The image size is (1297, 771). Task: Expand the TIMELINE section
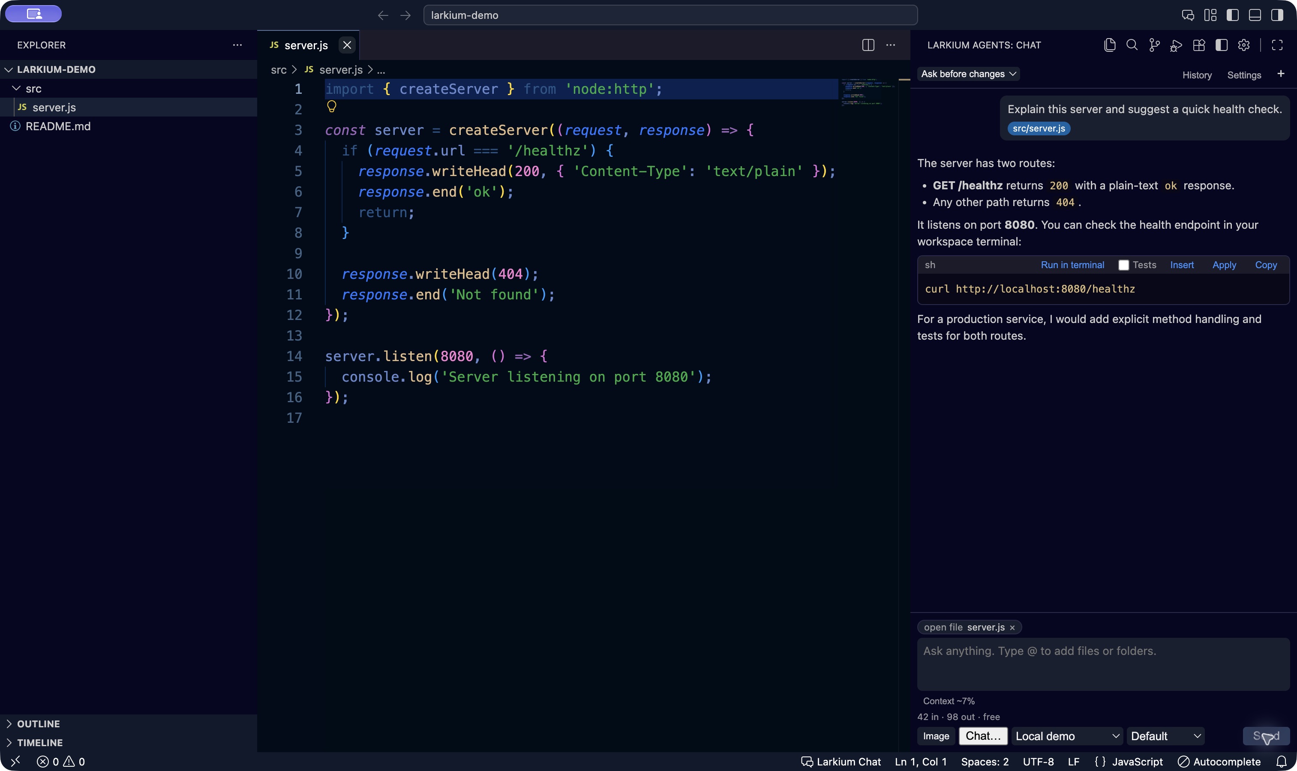[129, 742]
